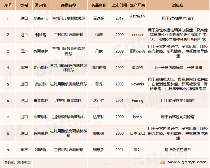Select the 奥曲肽 generic name cell
This screenshot has width=210, height=168.
pos(41,84)
